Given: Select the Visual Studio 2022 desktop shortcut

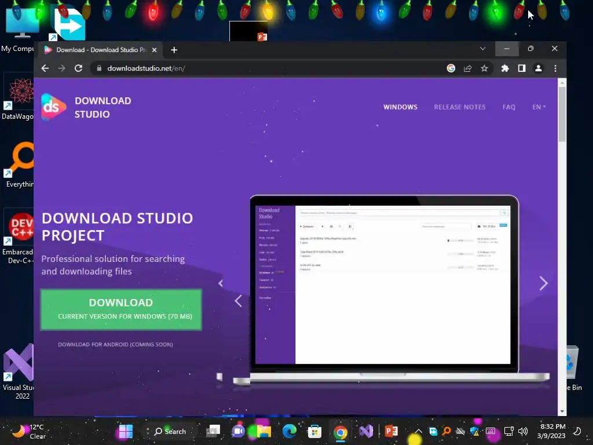Looking at the screenshot, I should click(x=18, y=371).
